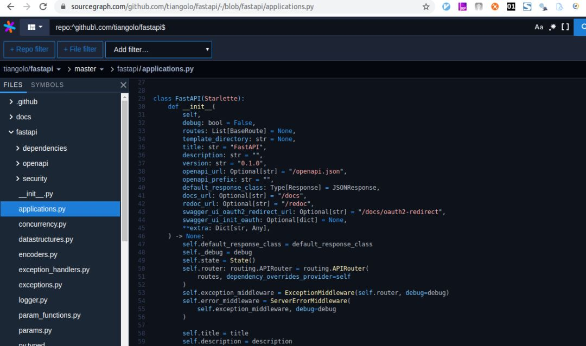Add a File filter
Screen dimensions: 586x346
[80, 49]
